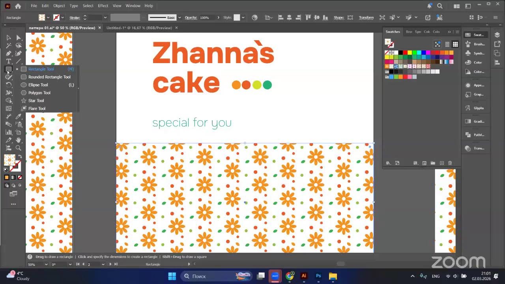Toggle Change Screen Mode button
The height and width of the screenshot is (284, 505).
(13, 194)
